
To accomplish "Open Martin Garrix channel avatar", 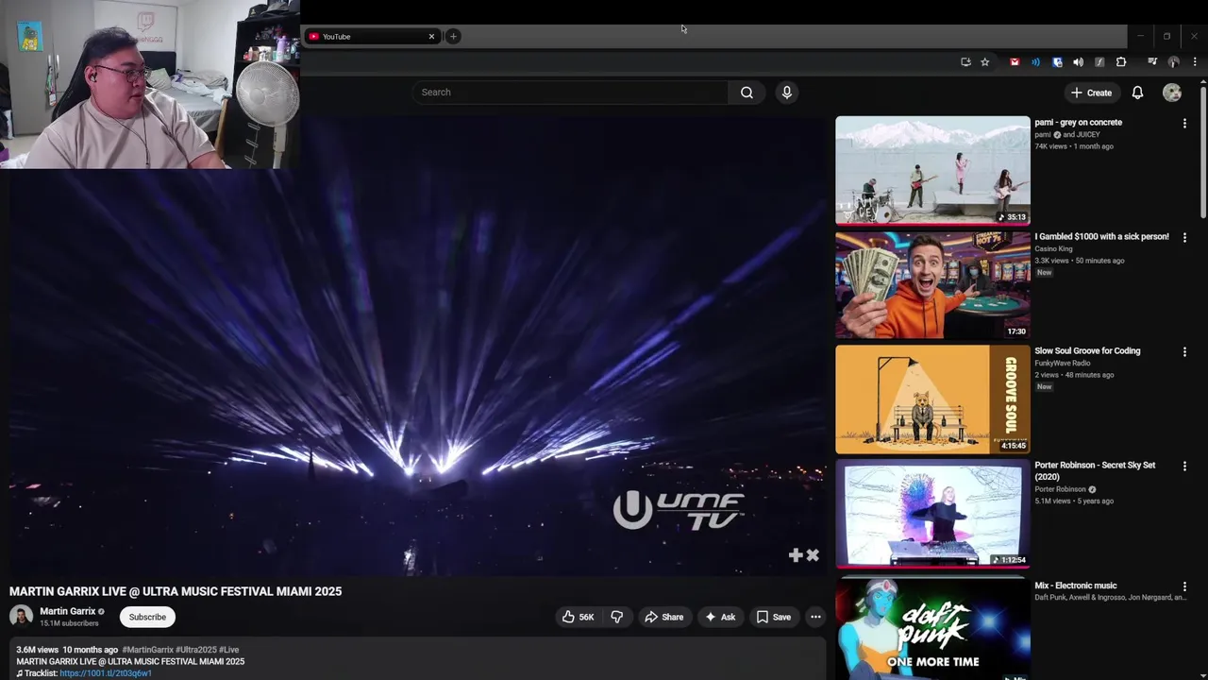I will coord(21,617).
